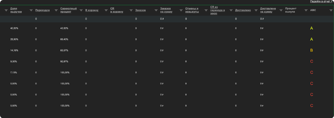This screenshot has width=334, height=118.
Task: Click the red C in the 7,13% row
Action: tap(311, 72)
